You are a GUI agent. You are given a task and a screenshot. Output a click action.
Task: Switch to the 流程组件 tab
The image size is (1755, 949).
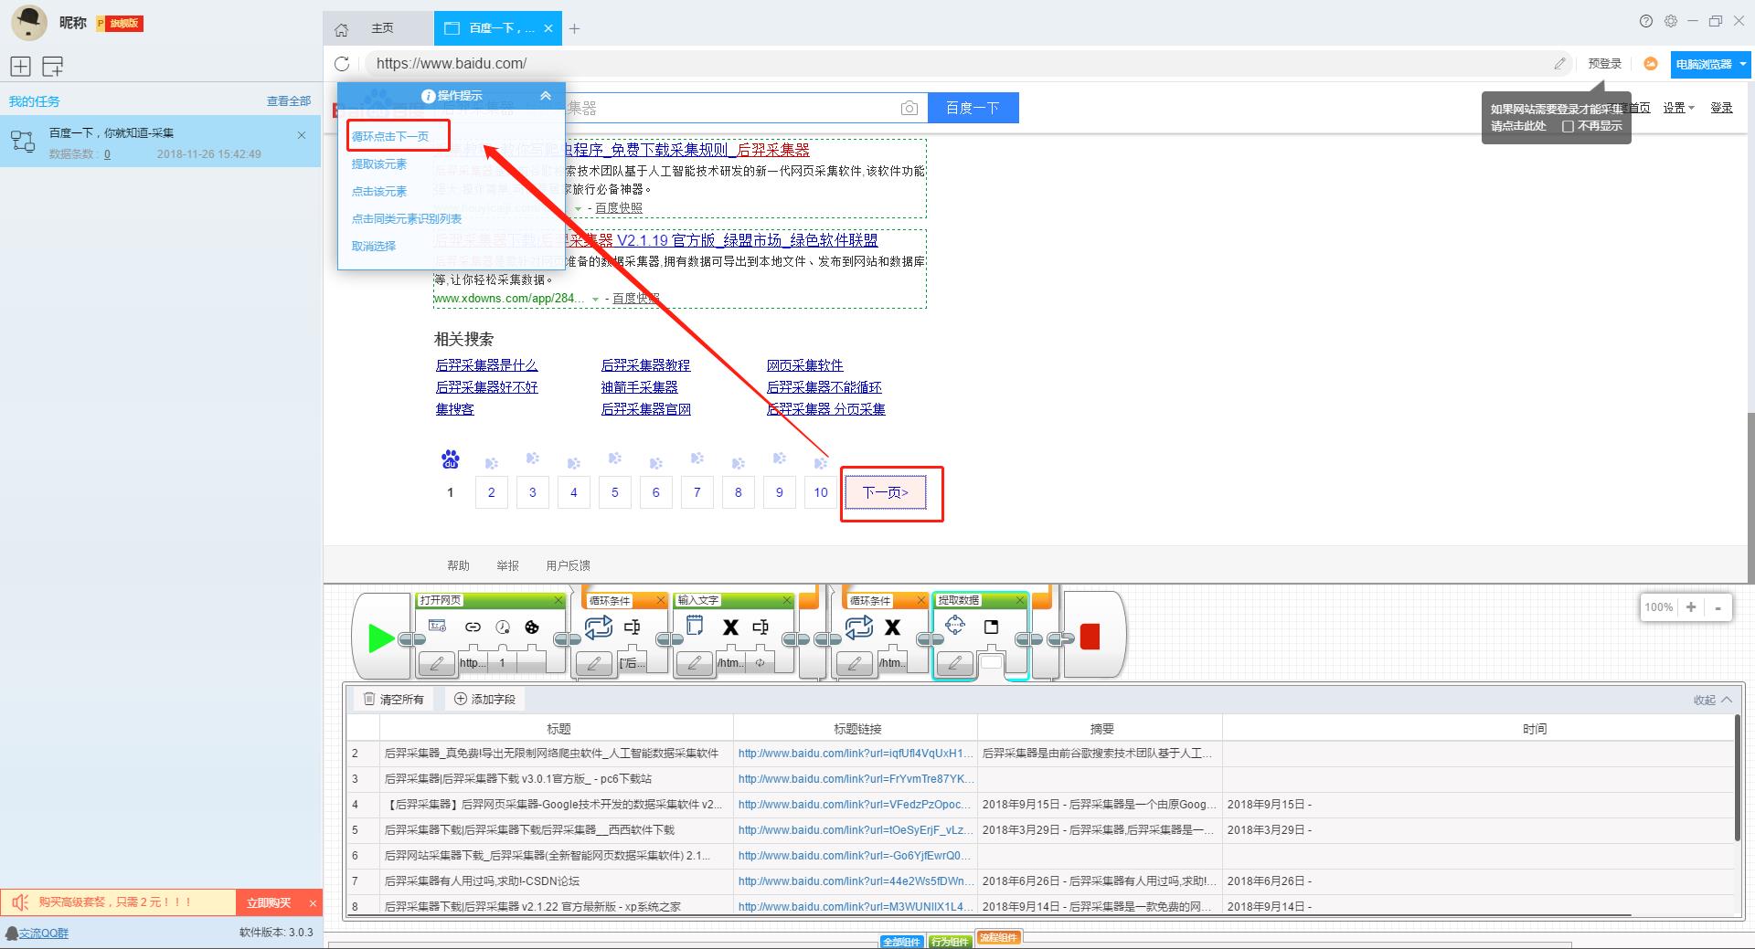[997, 938]
